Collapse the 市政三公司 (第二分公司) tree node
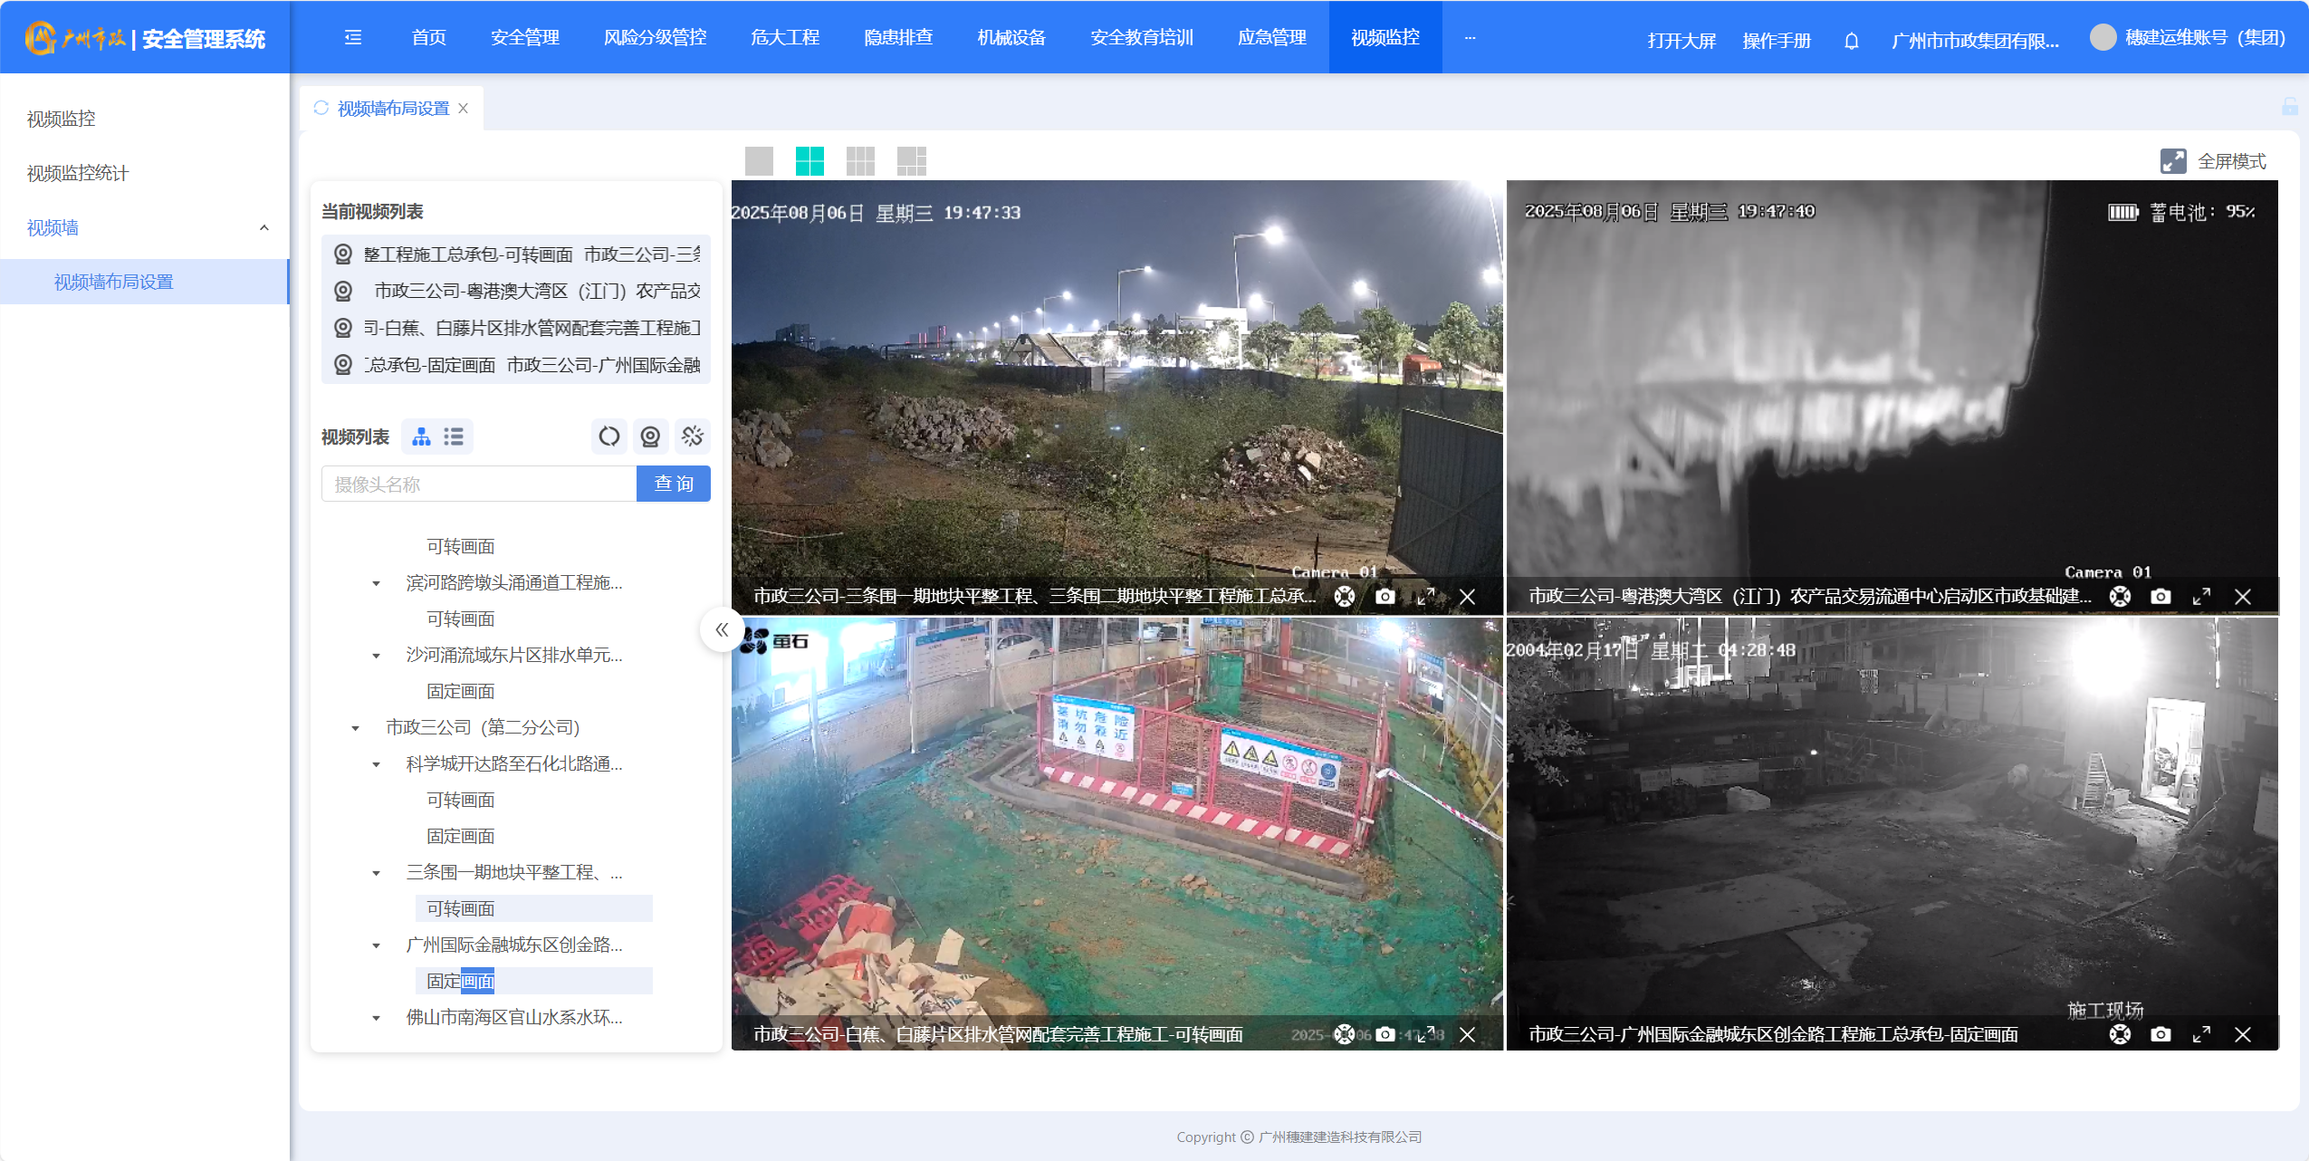Viewport: 2309px width, 1161px height. click(x=356, y=728)
